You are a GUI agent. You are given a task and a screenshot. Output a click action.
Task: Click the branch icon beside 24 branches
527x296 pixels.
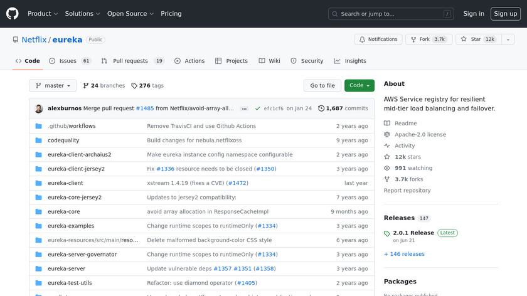[86, 86]
